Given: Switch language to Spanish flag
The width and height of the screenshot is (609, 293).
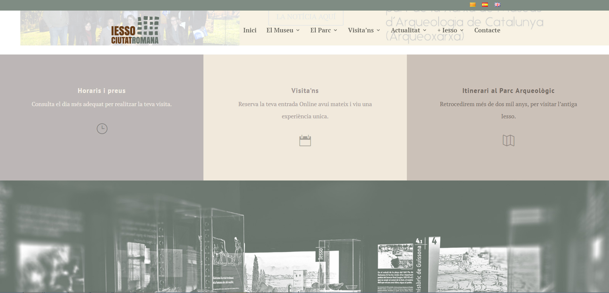Looking at the screenshot, I should [485, 4].
